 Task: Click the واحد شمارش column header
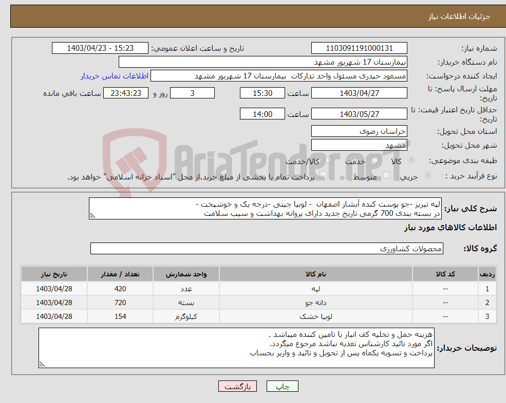click(x=186, y=274)
